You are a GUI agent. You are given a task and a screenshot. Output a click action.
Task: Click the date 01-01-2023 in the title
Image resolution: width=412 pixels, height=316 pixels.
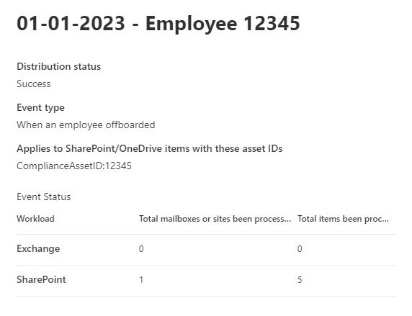(x=71, y=24)
